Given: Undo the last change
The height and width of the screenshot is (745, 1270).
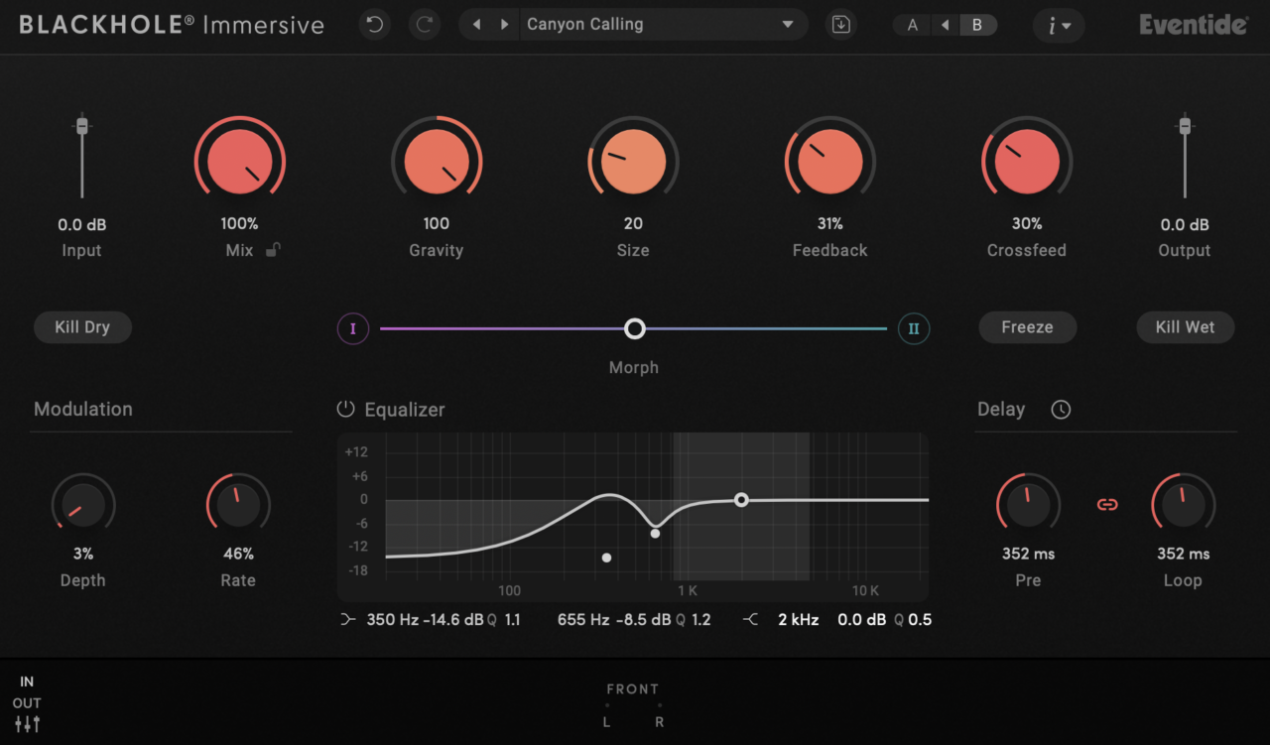Looking at the screenshot, I should pyautogui.click(x=374, y=25).
